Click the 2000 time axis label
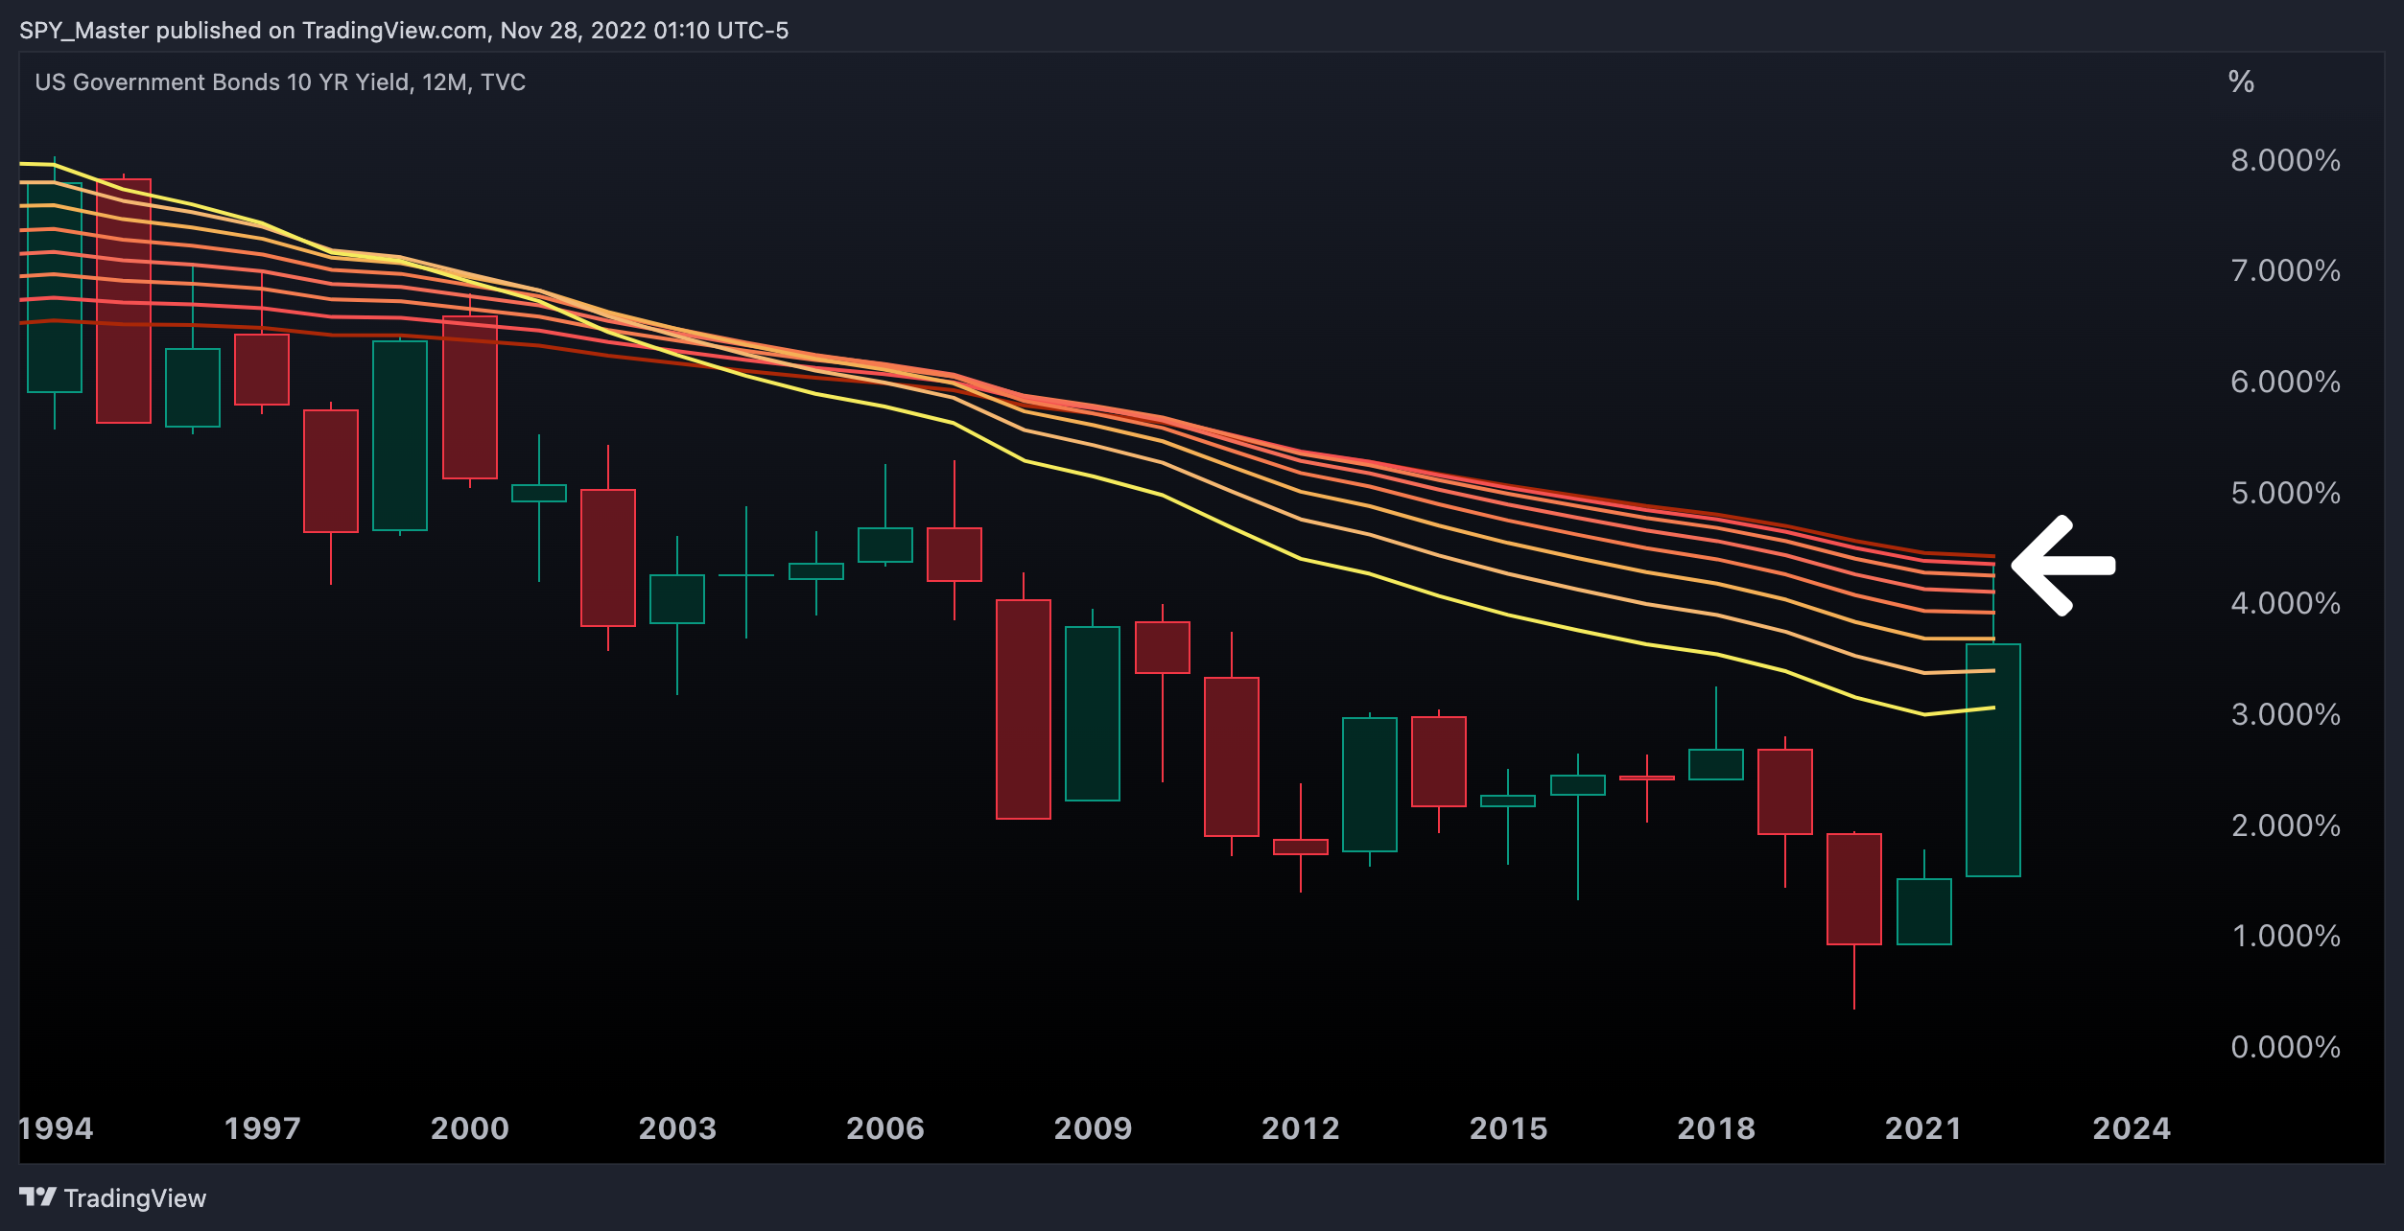2404x1231 pixels. [470, 1128]
